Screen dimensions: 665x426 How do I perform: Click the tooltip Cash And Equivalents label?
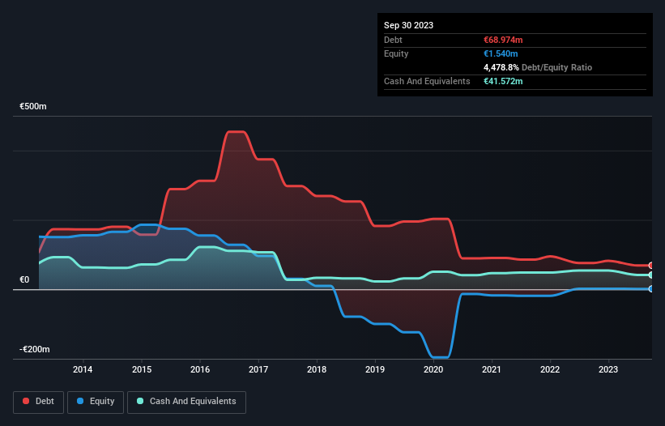[427, 81]
